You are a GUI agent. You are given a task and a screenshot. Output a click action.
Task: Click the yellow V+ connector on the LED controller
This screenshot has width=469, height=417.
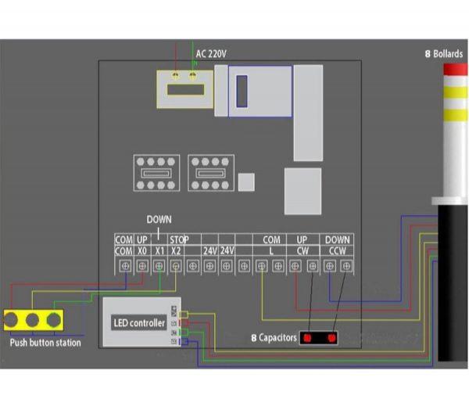click(x=184, y=315)
